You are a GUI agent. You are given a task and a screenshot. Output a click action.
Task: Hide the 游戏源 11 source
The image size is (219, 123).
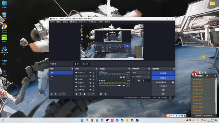coord(90,72)
